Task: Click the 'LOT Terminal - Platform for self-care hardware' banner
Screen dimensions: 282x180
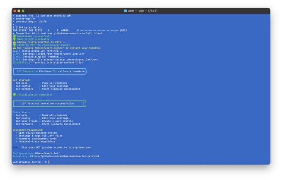Action: [x=49, y=72]
